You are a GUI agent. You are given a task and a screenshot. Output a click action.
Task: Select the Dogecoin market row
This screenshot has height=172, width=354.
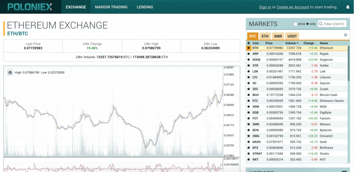296,60
